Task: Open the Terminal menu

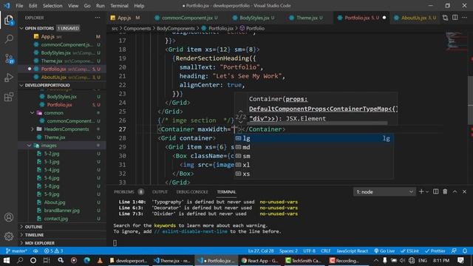Action: coord(119,6)
